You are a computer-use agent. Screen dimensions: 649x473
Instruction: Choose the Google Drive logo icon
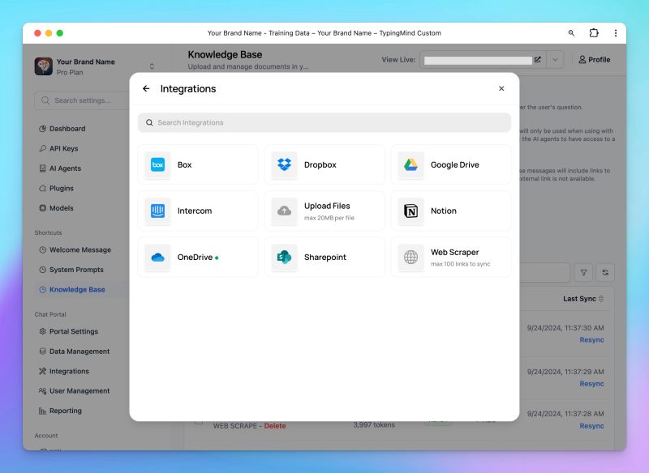[411, 165]
